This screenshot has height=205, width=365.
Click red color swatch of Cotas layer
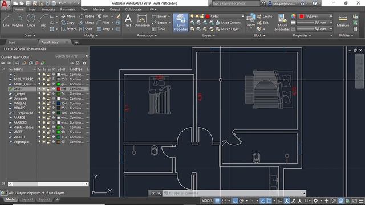[59, 89]
